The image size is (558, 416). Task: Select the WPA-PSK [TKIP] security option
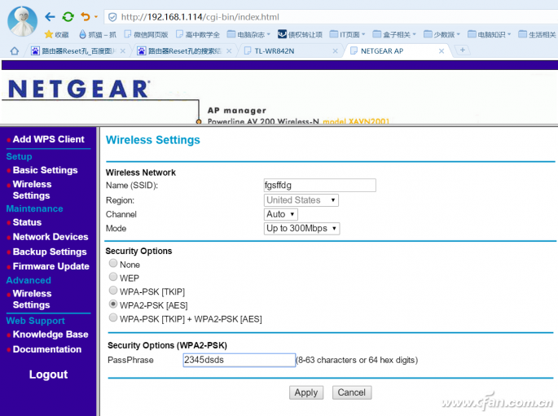point(113,290)
